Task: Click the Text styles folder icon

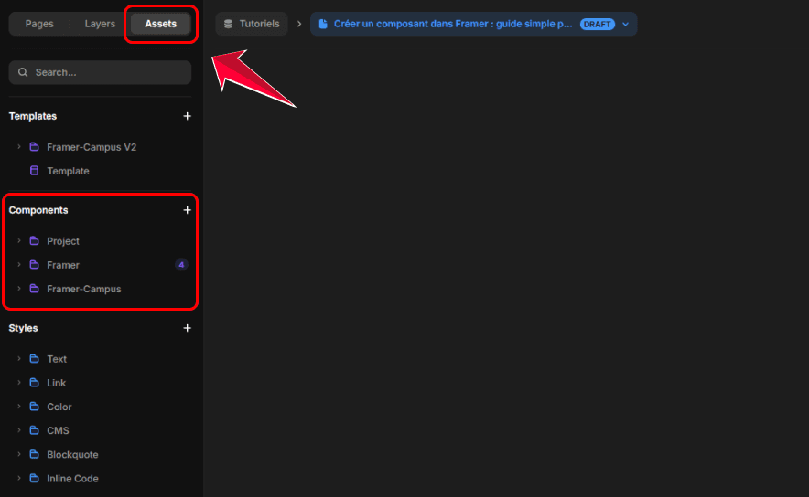Action: point(34,358)
